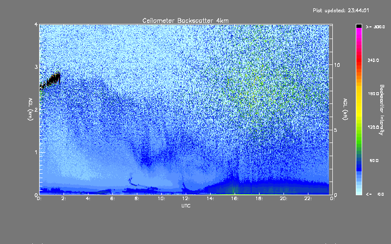Click the '4:' tick label on UTC axis

pos(88,199)
